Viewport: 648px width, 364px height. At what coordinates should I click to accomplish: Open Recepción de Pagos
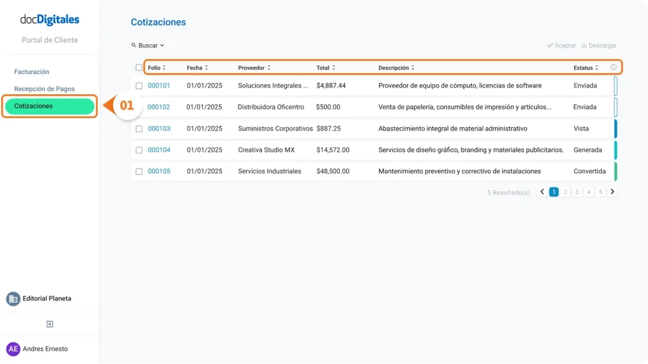[x=43, y=88]
